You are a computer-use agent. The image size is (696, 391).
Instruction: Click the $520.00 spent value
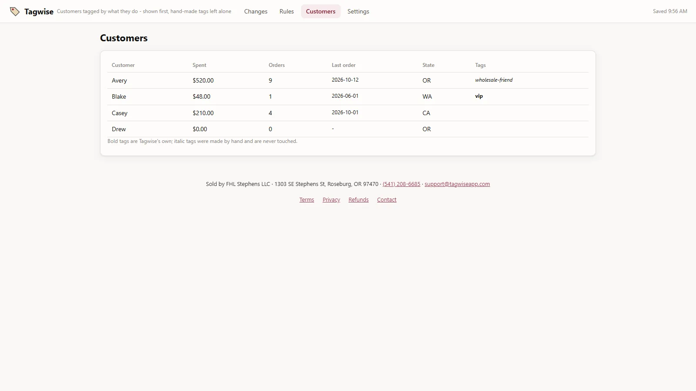pos(203,80)
